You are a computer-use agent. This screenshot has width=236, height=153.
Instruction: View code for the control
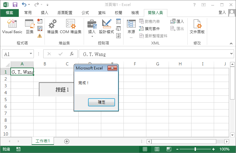tap(118, 28)
